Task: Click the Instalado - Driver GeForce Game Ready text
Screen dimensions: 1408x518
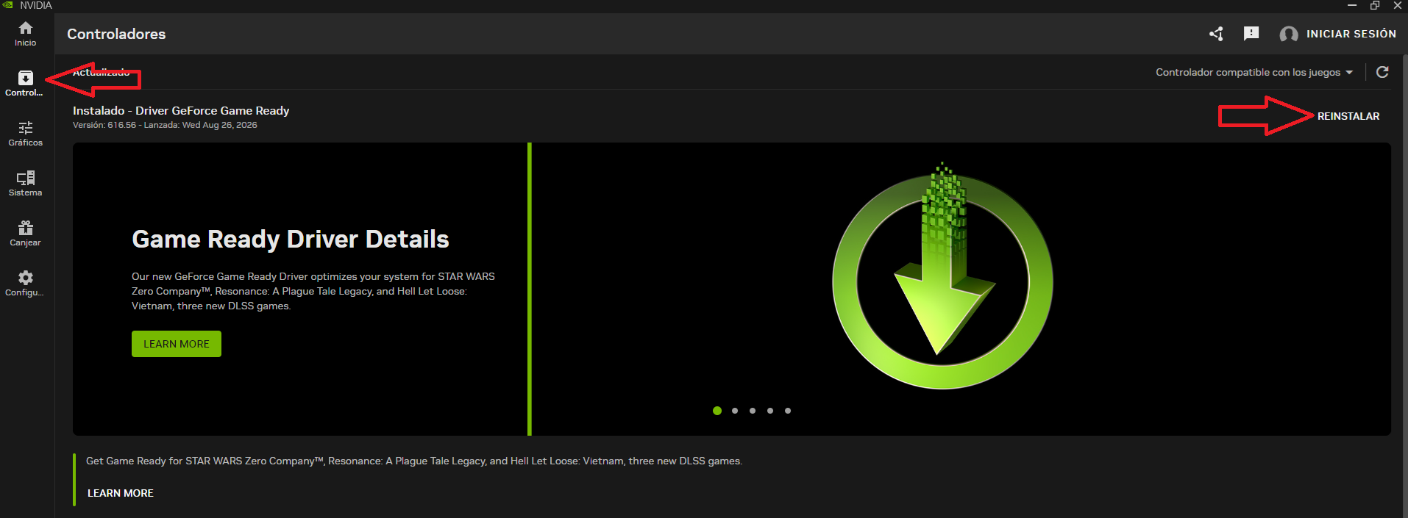Action: pyautogui.click(x=181, y=110)
